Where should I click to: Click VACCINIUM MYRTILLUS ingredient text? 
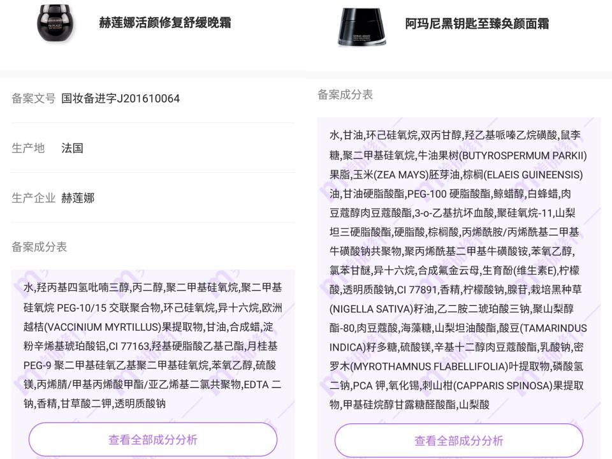click(x=103, y=326)
